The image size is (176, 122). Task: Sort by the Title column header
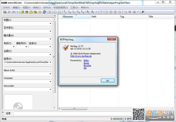click(x=161, y=17)
